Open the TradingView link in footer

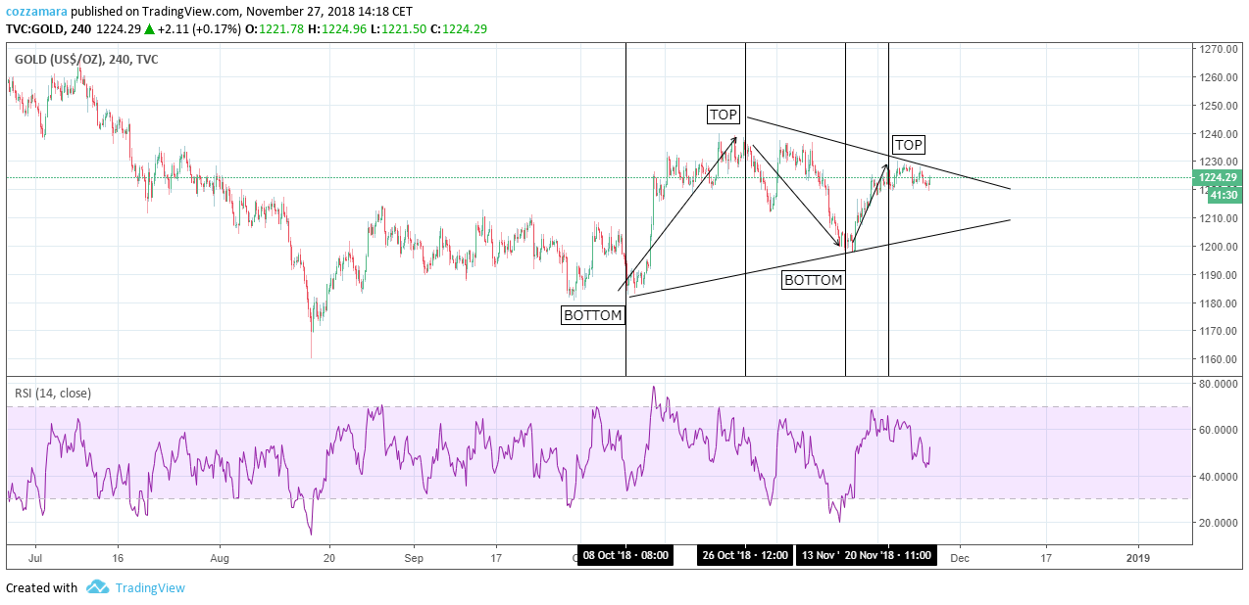[150, 588]
